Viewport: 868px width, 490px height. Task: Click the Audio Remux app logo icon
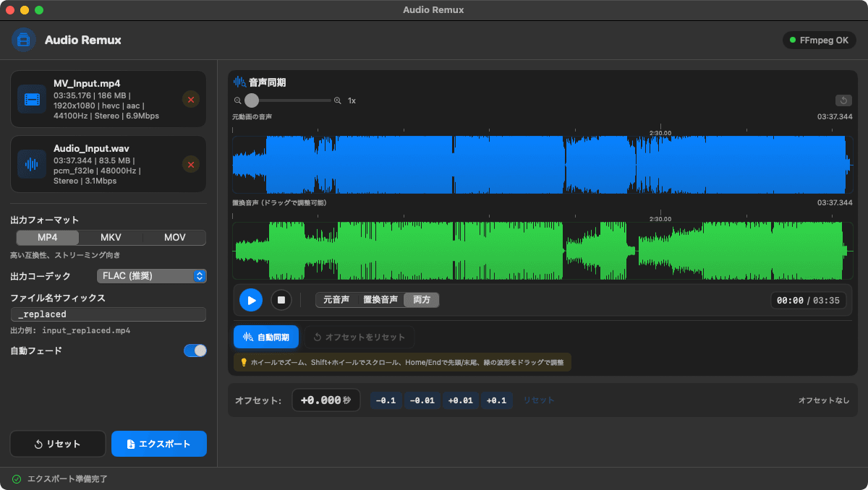(x=23, y=40)
